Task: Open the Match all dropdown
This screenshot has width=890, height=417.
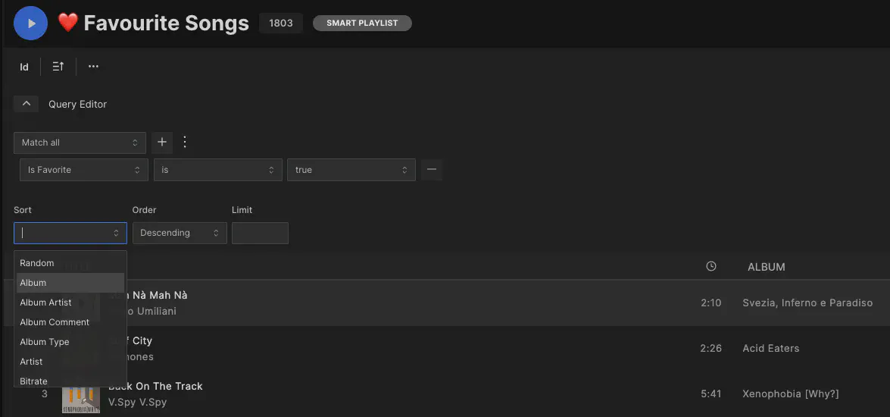Action: [x=80, y=143]
